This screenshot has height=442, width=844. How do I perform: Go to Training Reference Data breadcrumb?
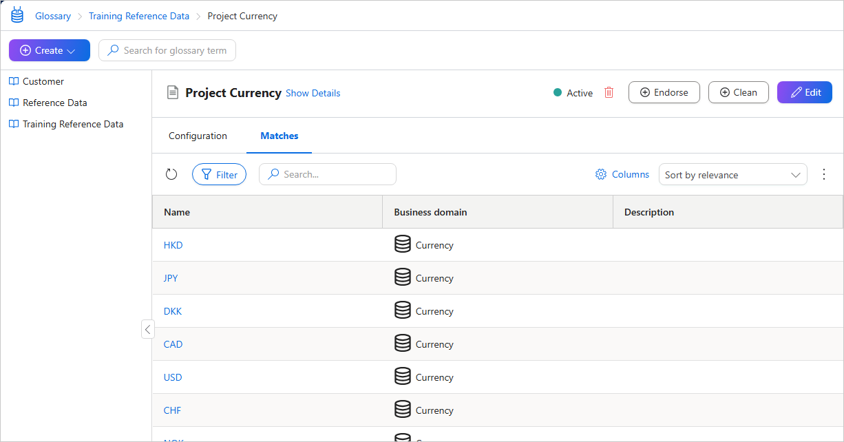pos(139,16)
